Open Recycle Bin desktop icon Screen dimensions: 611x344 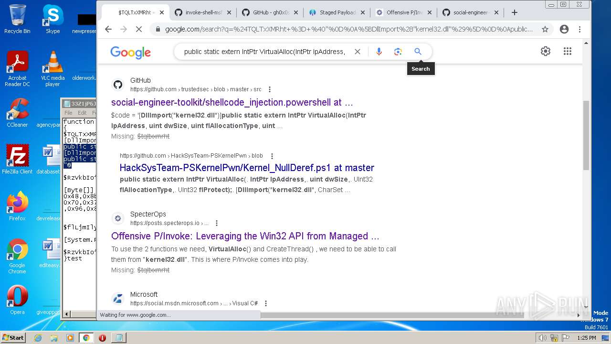[x=17, y=19]
